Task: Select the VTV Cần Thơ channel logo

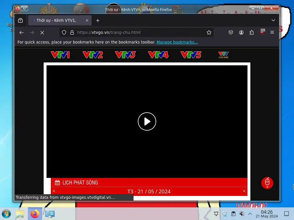Action: tap(223, 55)
